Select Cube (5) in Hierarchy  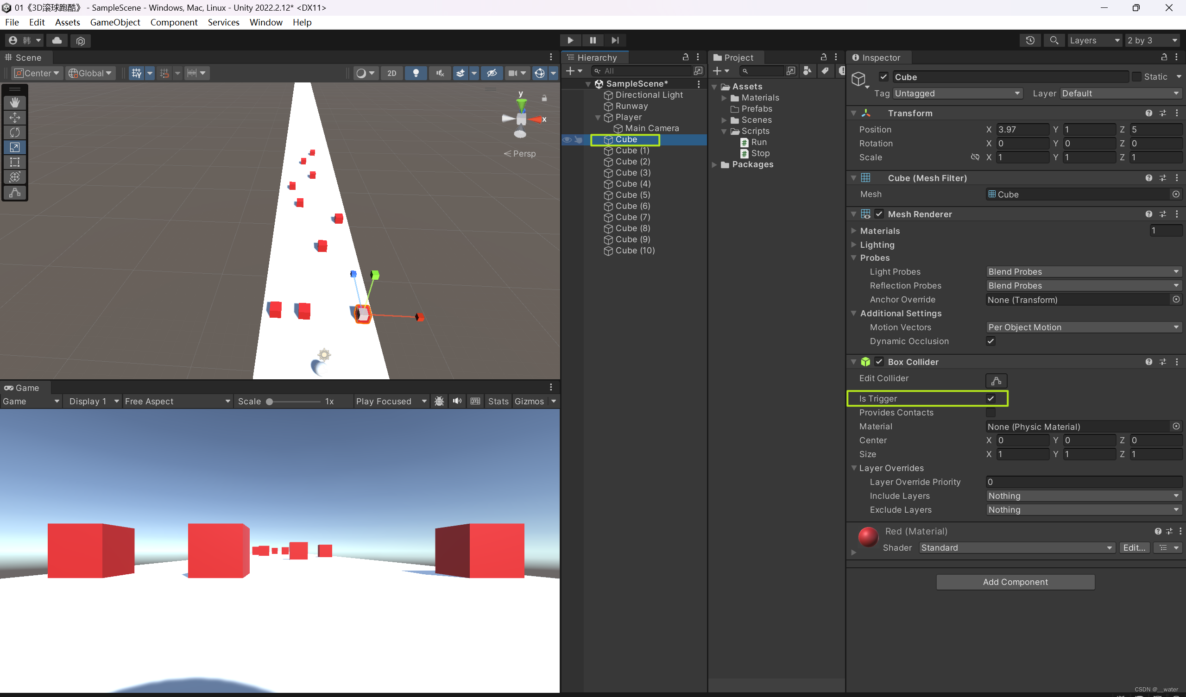632,195
